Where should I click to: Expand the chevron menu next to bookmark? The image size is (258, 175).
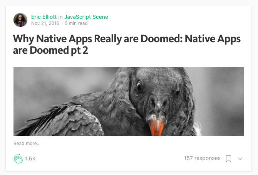tap(240, 158)
